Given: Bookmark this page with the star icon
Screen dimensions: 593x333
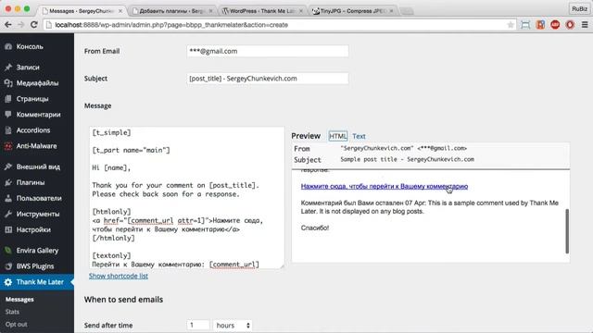Looking at the screenshot, I should tap(511, 25).
